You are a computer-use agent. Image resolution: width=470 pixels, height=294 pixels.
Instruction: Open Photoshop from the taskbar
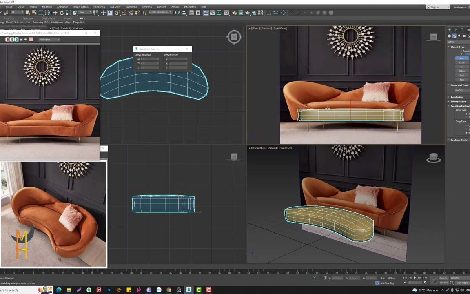click(109, 290)
